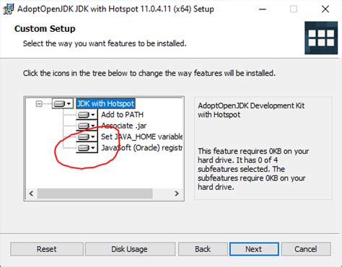Image resolution: width=342 pixels, height=267 pixels.
Task: Click the right arrow of the horizontal scrollbar
Action: point(177,193)
